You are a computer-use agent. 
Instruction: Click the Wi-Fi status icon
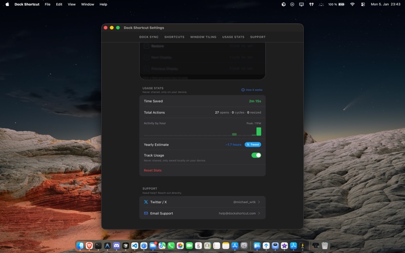pos(352,5)
